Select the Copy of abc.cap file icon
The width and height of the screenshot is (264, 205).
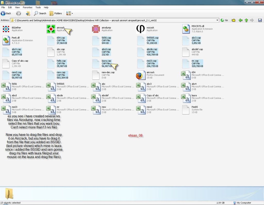click(x=6, y=64)
